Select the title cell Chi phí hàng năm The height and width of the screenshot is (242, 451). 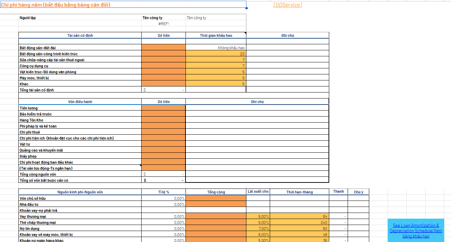pos(123,5)
